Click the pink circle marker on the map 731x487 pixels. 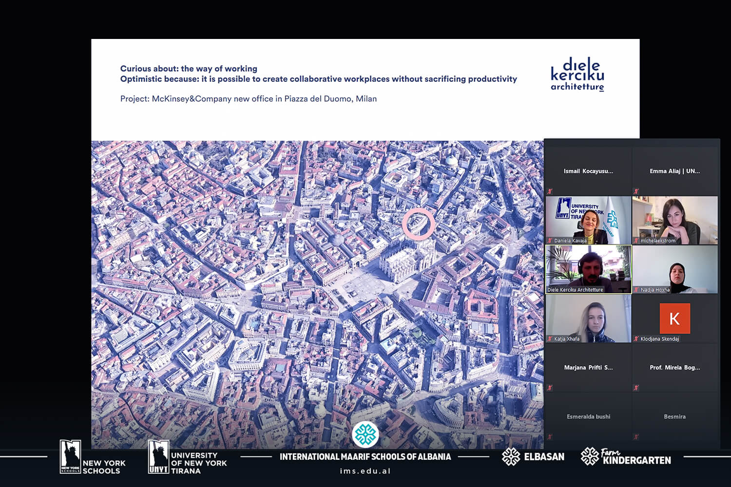point(418,224)
